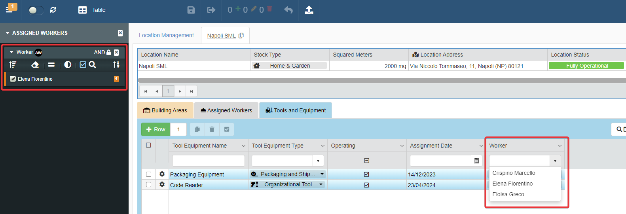Uncheck the Elena Fiorentino filter checkbox
The image size is (626, 214).
[13, 79]
